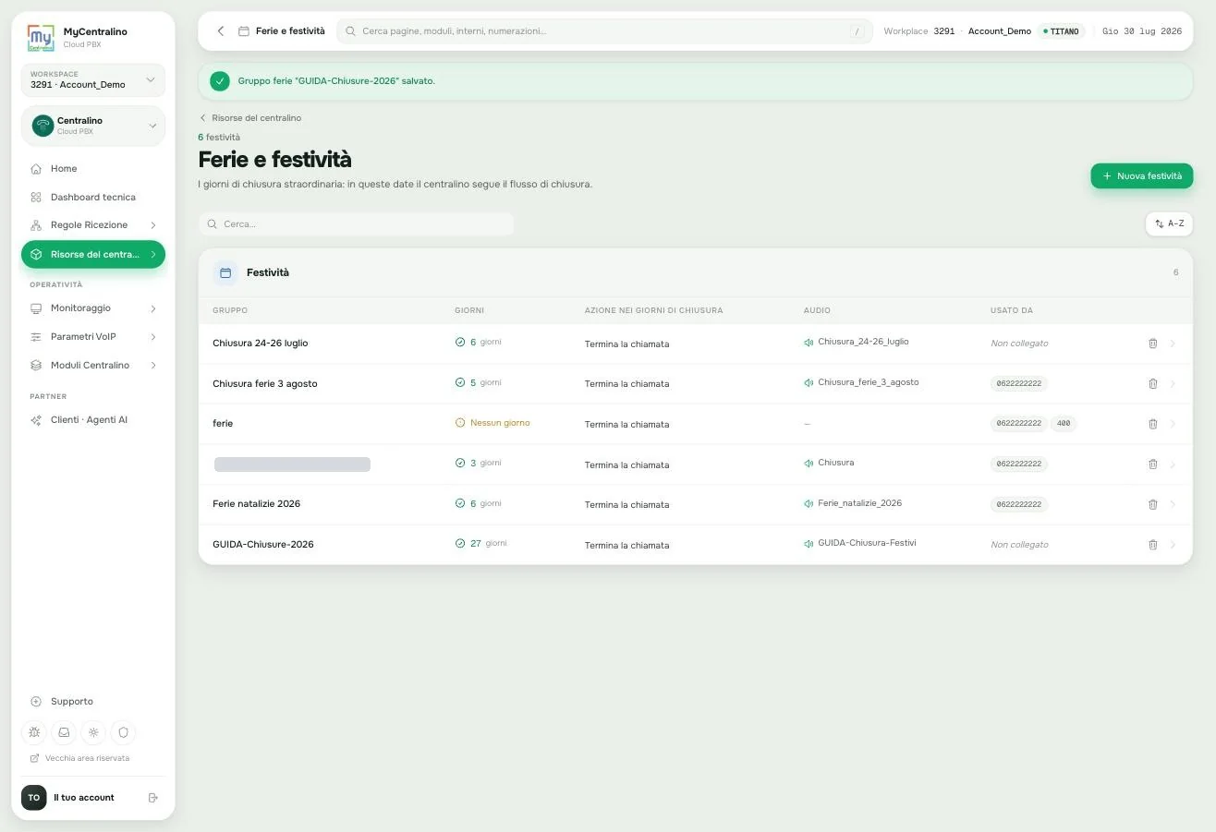The width and height of the screenshot is (1216, 832).
Task: Click the redacted gray group name row
Action: click(x=292, y=464)
